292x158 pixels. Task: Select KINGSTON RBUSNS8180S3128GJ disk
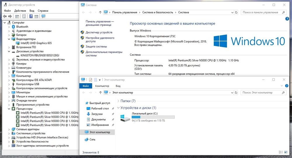pyautogui.click(x=40, y=55)
